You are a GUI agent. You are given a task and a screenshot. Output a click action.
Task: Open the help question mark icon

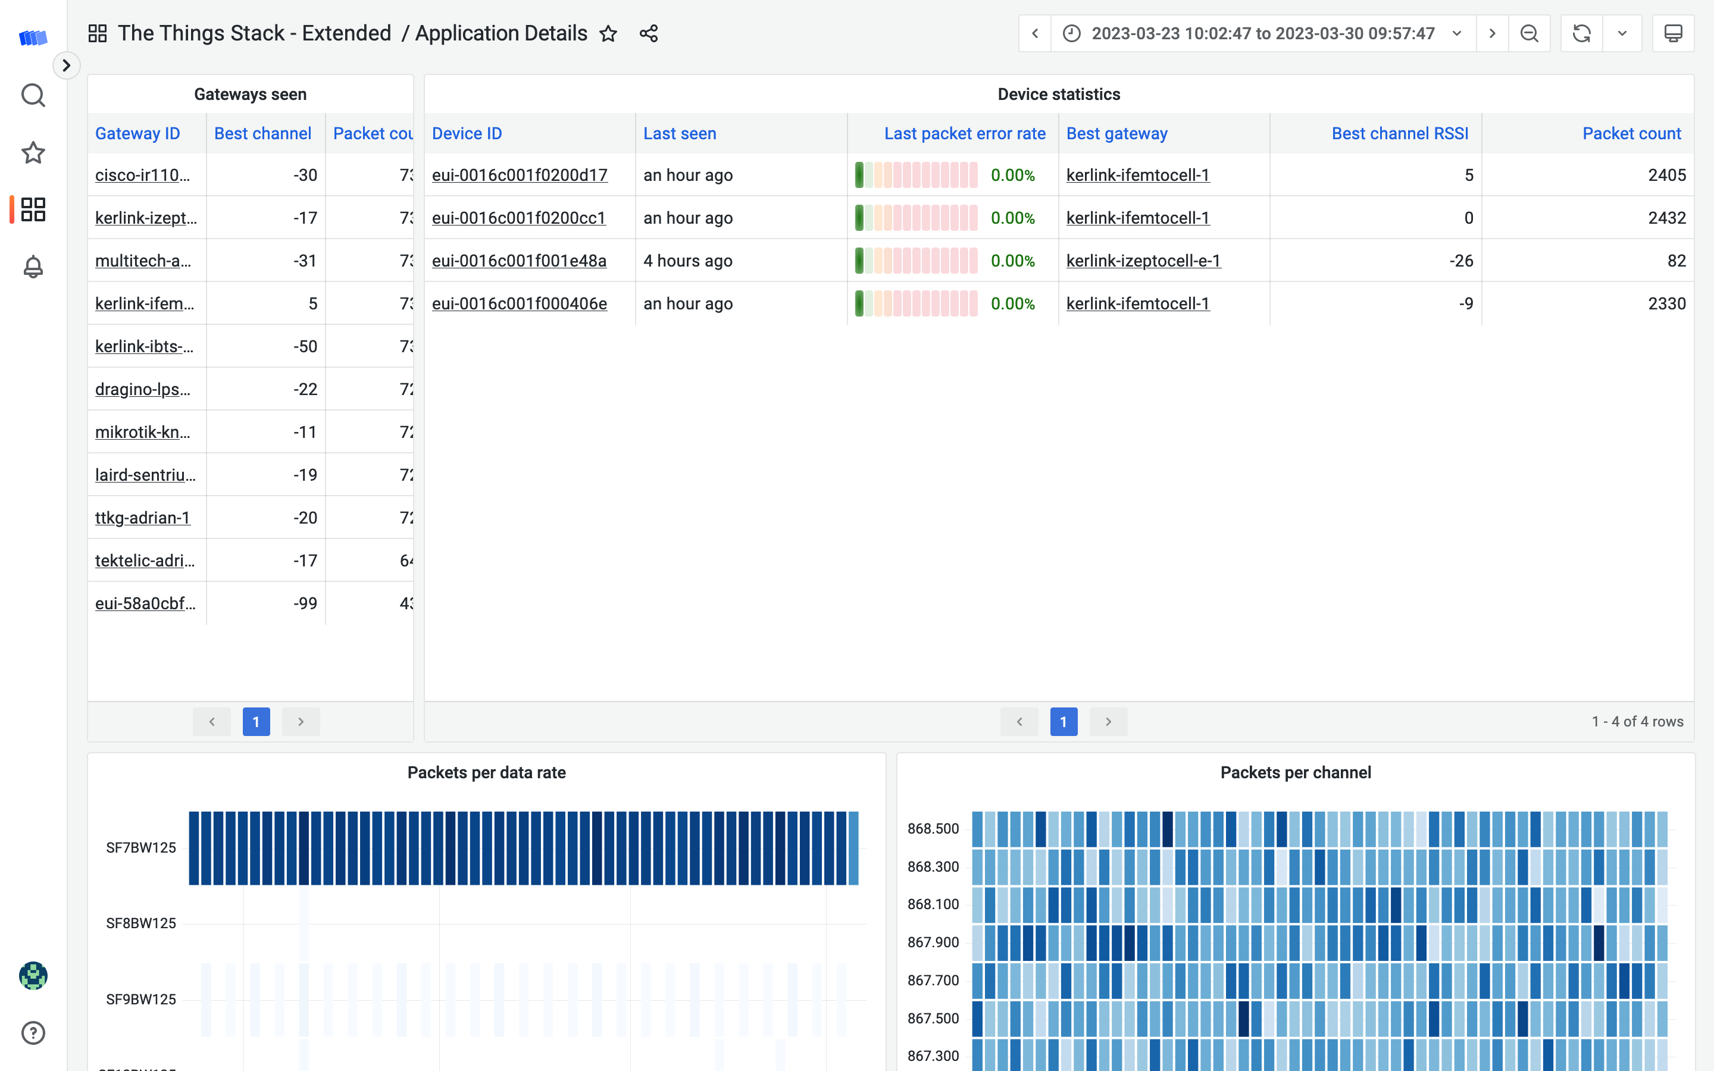(33, 1033)
